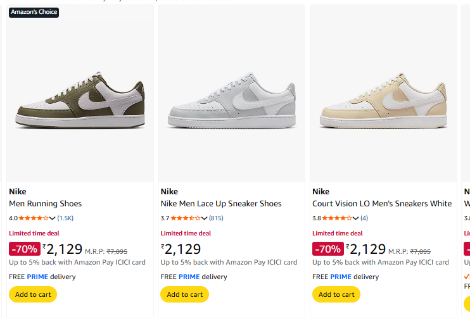Click the Amazon's Choice badge

34,12
